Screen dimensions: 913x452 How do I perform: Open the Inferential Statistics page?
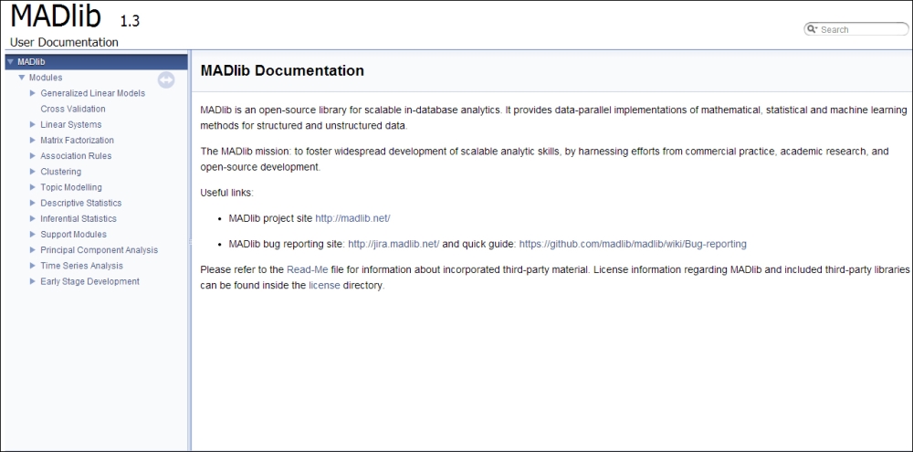78,219
